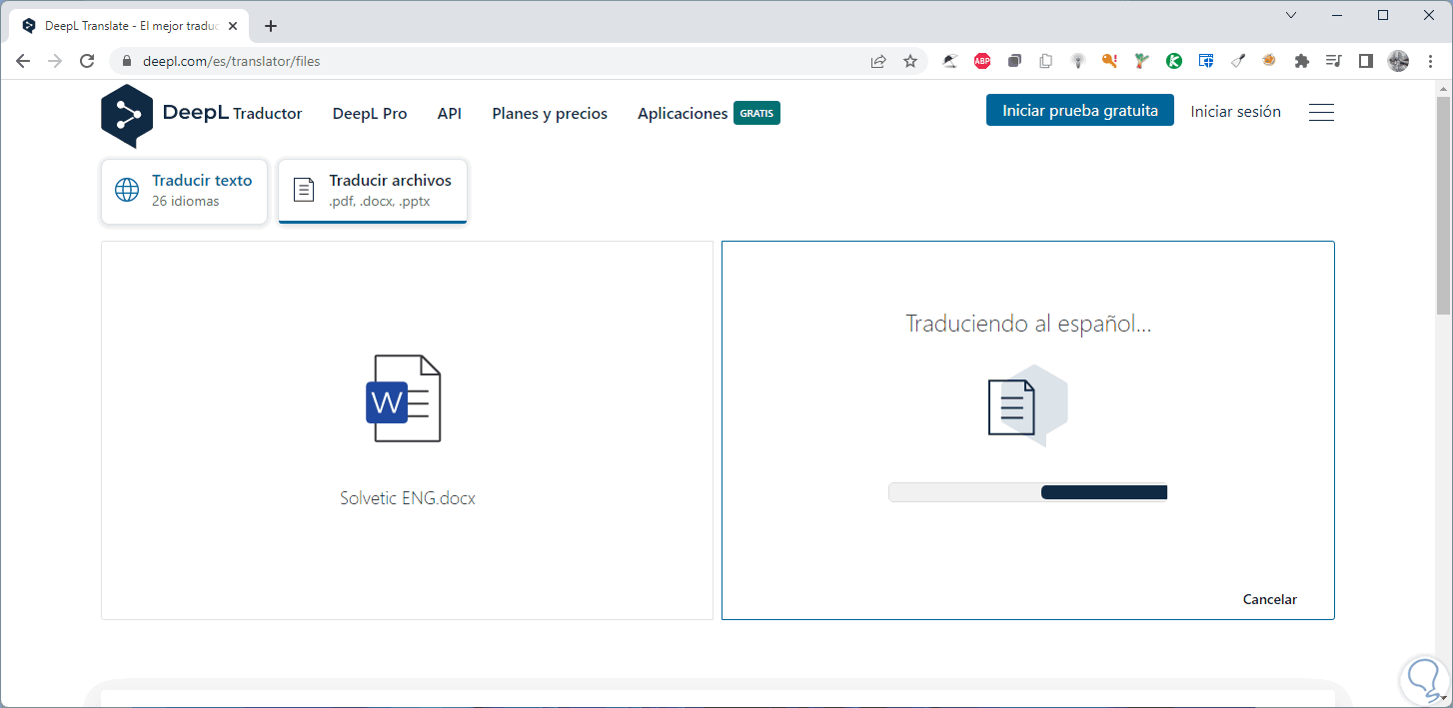Click the rhubarb plant extension icon
Screen dimensions: 1453x708
coord(1141,61)
